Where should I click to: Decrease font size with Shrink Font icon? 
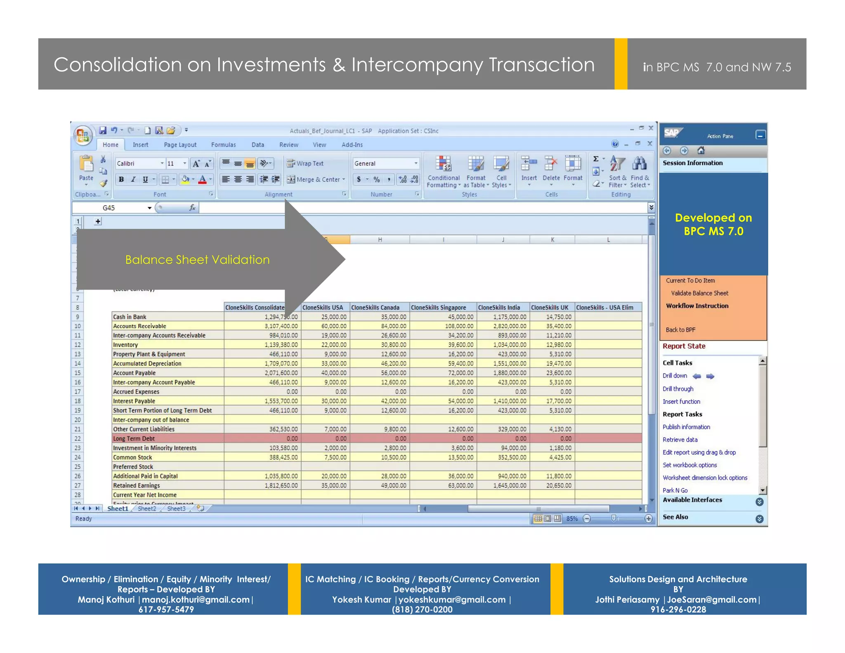click(x=208, y=164)
